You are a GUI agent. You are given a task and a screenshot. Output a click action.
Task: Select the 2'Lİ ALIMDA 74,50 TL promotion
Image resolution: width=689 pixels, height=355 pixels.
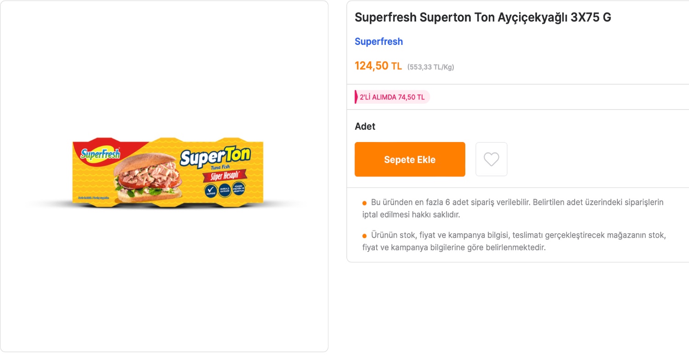coord(394,97)
